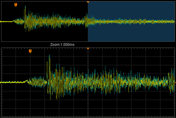
Task: Click orange triangle position marker atop overview
Action: pos(88,2)
